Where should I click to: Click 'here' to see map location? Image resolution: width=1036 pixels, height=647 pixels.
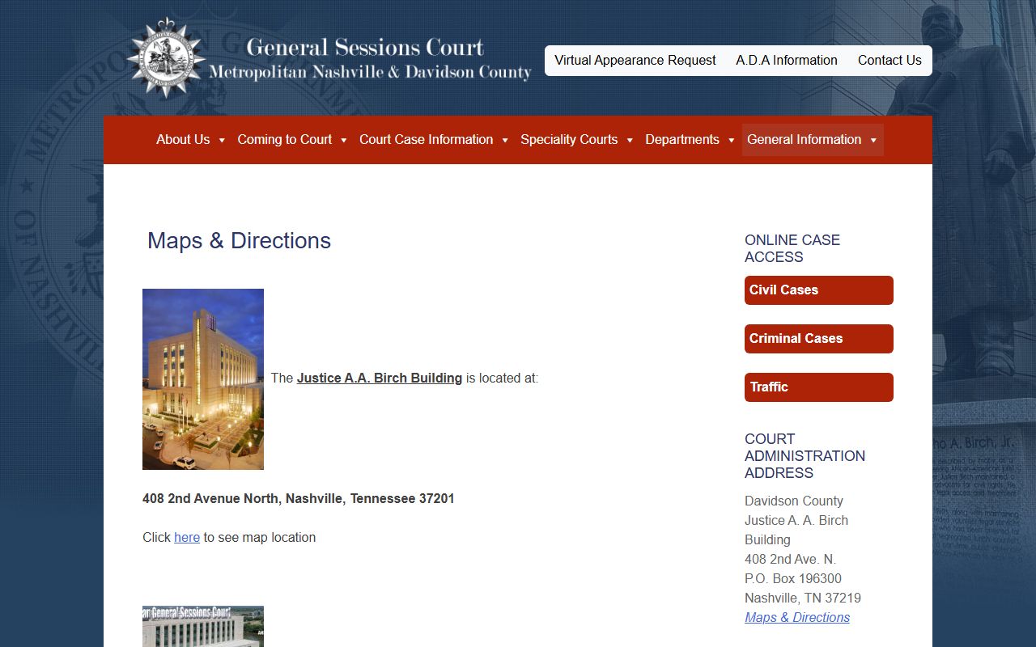(187, 538)
